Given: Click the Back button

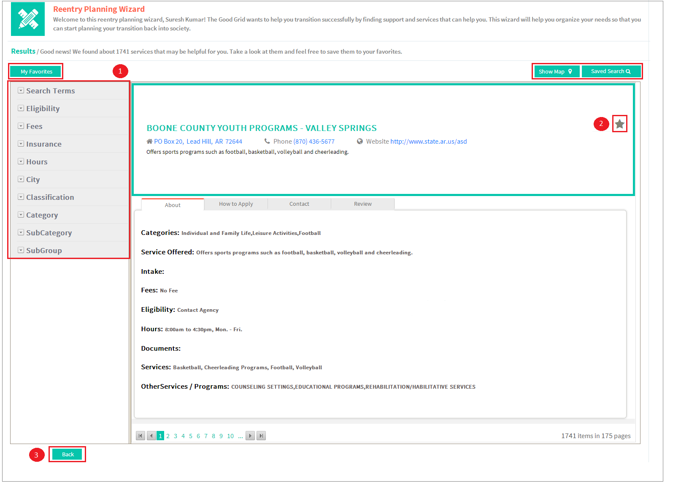Looking at the screenshot, I should (68, 454).
